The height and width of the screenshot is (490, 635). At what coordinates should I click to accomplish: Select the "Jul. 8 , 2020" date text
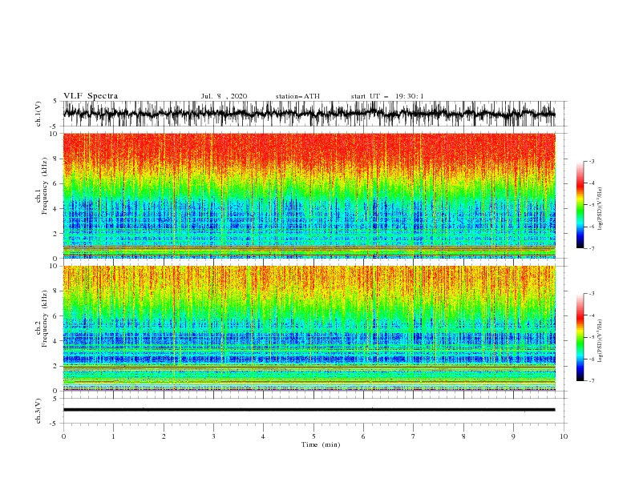click(x=224, y=96)
